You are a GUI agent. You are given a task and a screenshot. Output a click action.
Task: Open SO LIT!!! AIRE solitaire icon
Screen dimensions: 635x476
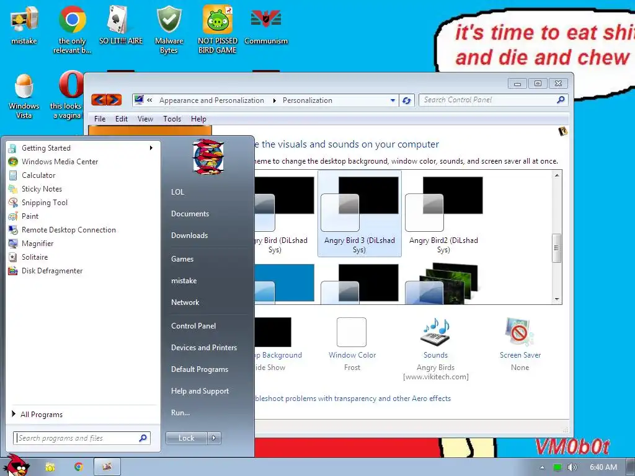pos(121,24)
